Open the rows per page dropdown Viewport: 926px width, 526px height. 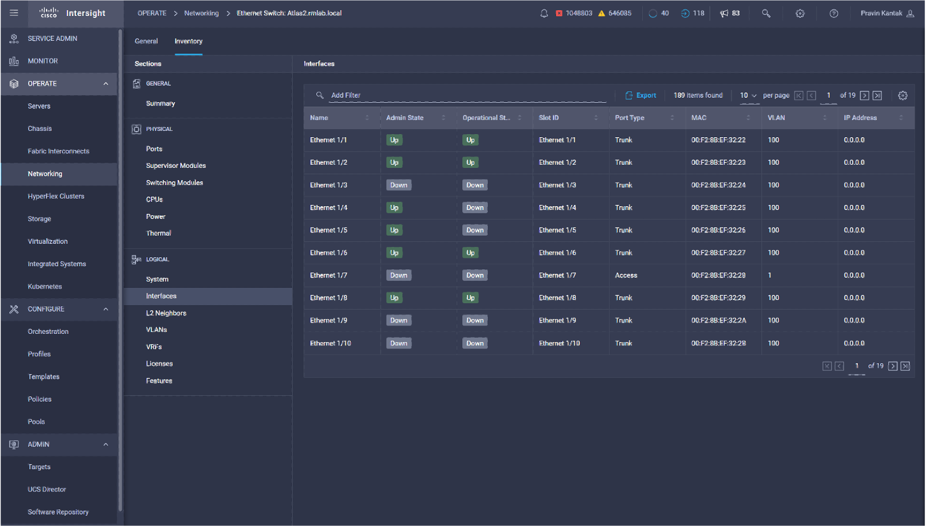tap(749, 96)
